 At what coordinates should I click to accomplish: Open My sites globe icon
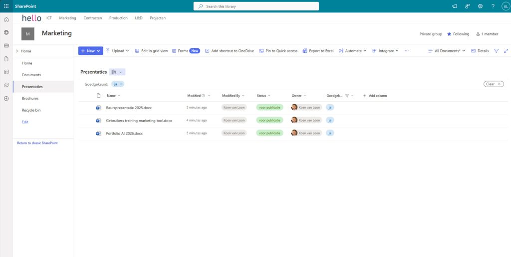6,32
